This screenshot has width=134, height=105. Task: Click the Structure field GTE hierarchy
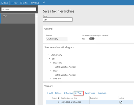(x=56, y=39)
